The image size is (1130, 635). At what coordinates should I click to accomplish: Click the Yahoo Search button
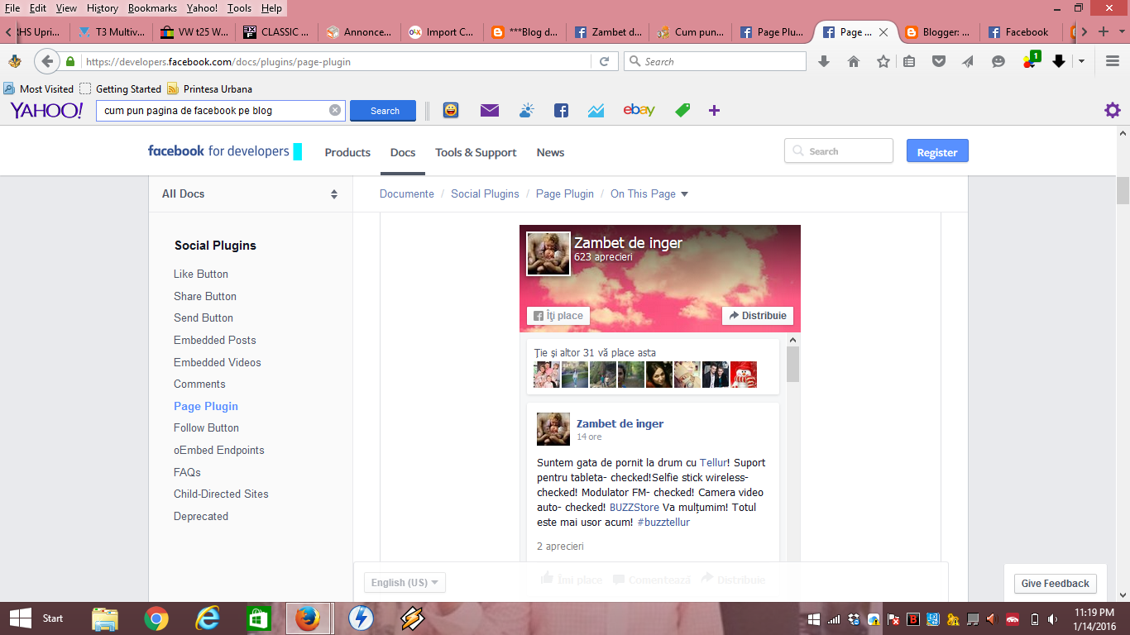(383, 111)
